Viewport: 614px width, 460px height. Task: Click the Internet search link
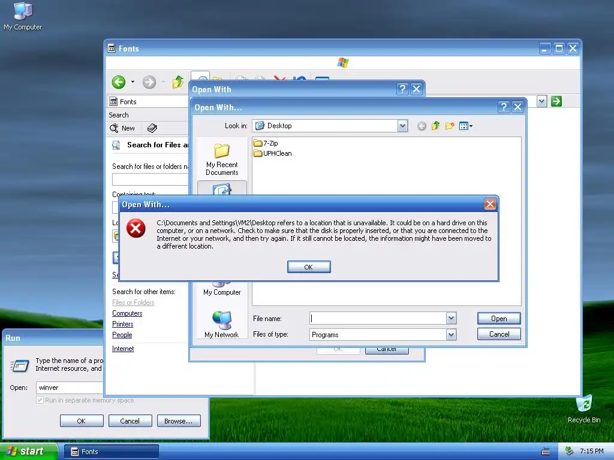[x=122, y=349]
